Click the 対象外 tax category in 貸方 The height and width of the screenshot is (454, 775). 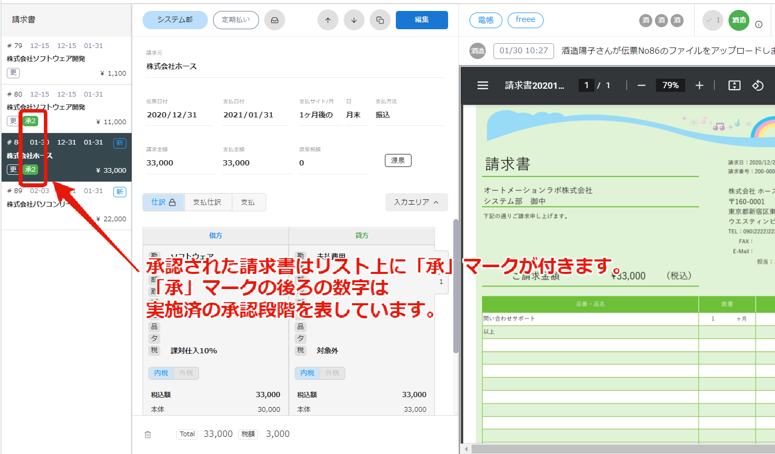point(327,351)
